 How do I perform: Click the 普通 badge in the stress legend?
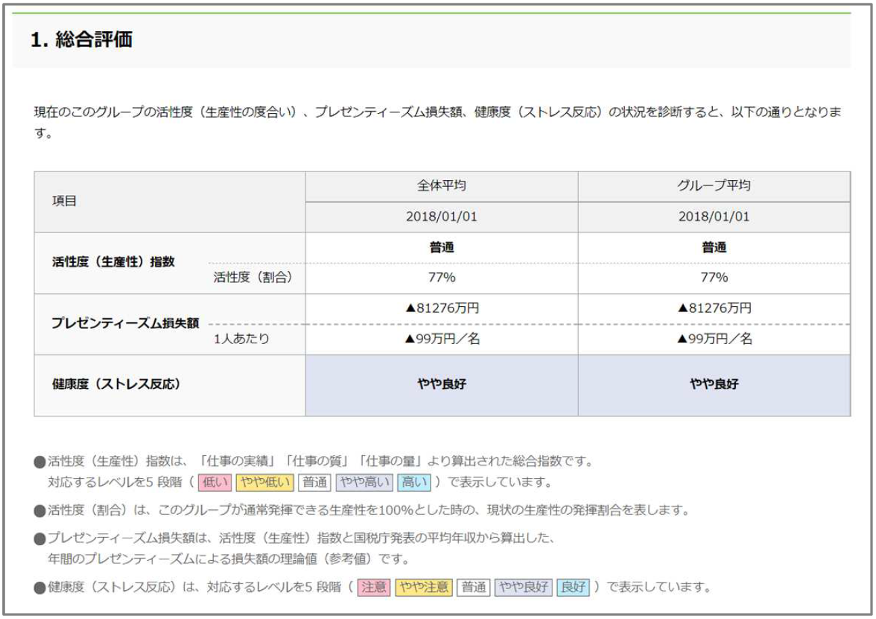pyautogui.click(x=474, y=586)
